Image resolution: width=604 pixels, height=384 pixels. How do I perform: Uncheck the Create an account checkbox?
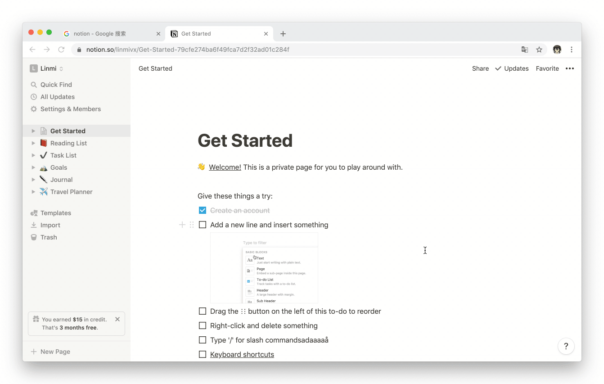pos(203,210)
